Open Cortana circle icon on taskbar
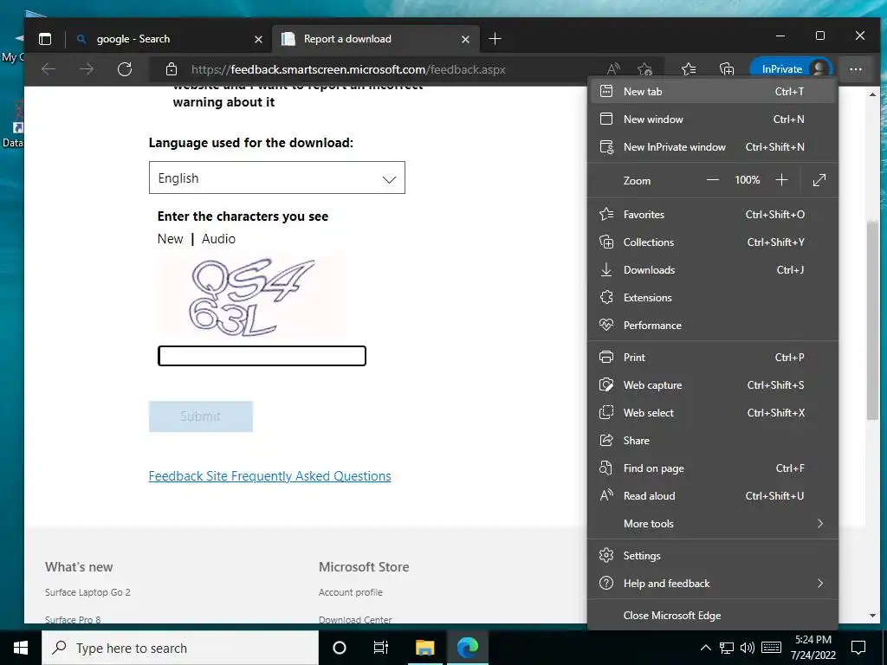This screenshot has width=887, height=665. coord(340,648)
